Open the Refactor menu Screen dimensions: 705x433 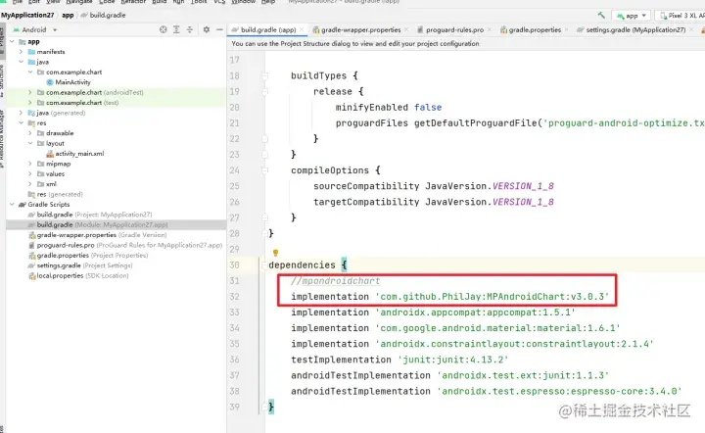133,2
